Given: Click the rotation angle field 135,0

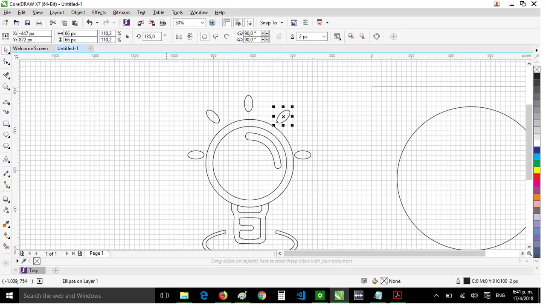Looking at the screenshot, I should click(x=152, y=37).
